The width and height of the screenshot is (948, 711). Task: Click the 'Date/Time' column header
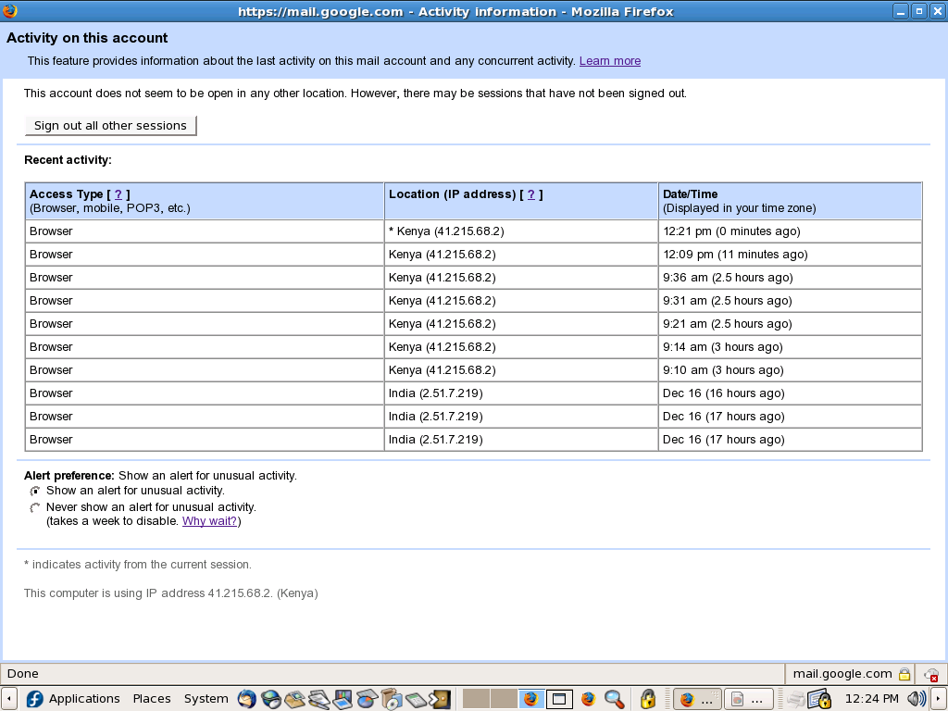click(790, 201)
